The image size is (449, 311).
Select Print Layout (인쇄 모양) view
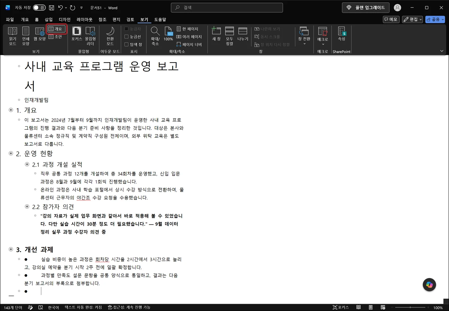(x=26, y=36)
